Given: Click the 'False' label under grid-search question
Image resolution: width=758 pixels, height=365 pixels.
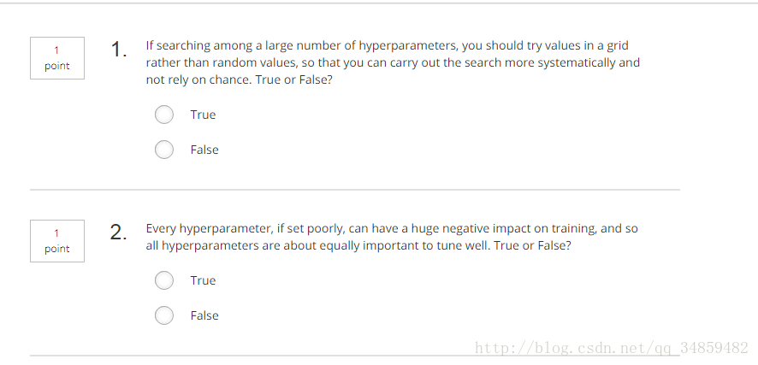Looking at the screenshot, I should pos(204,150).
